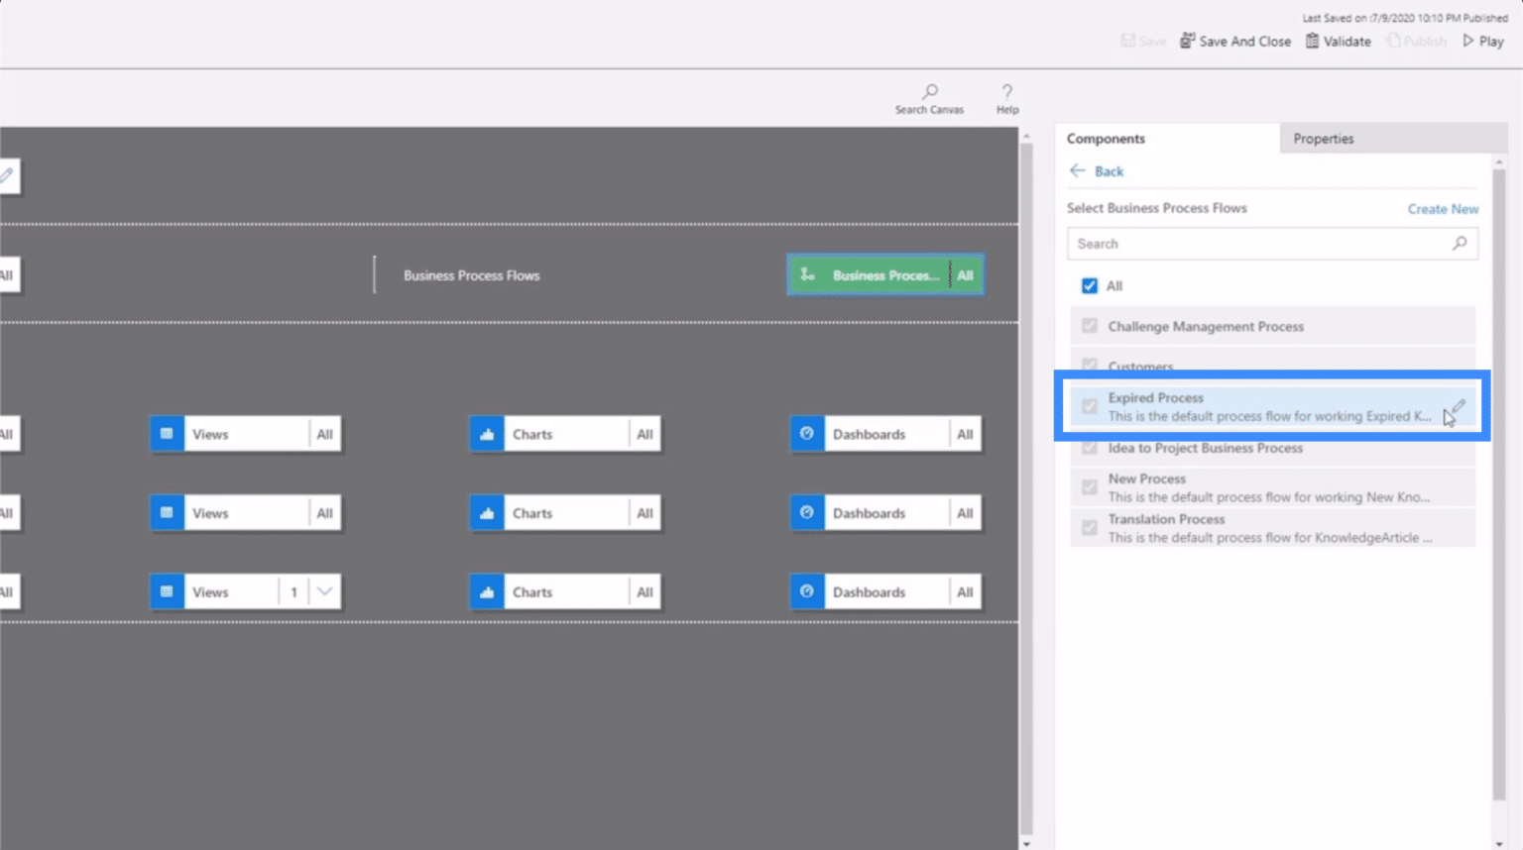Open Help question mark icon
This screenshot has height=850, width=1523.
pos(1007,91)
